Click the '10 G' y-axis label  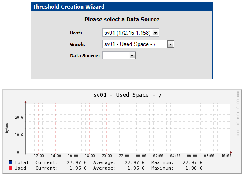(19, 135)
